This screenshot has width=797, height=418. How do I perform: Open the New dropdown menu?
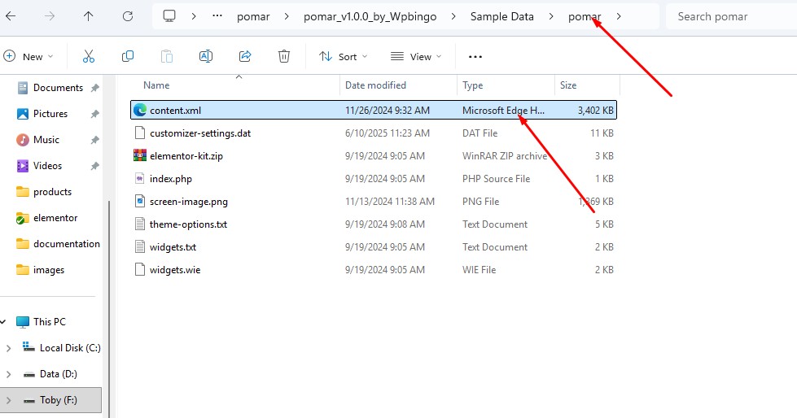point(28,56)
